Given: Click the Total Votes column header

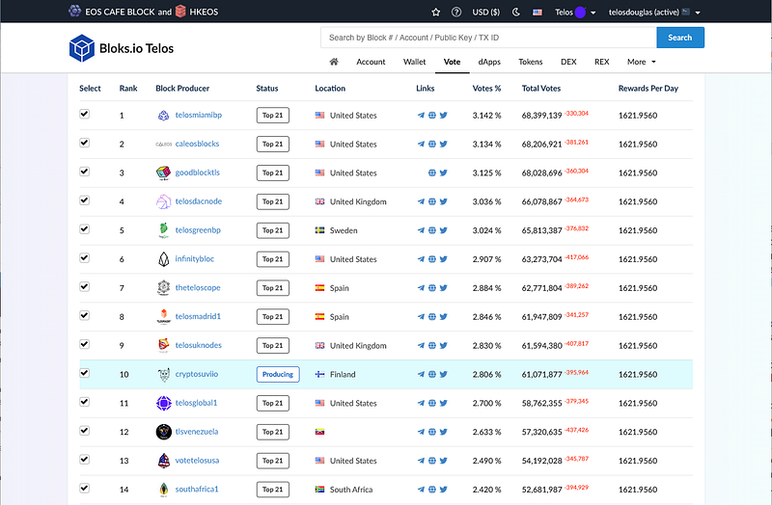Looking at the screenshot, I should [541, 89].
